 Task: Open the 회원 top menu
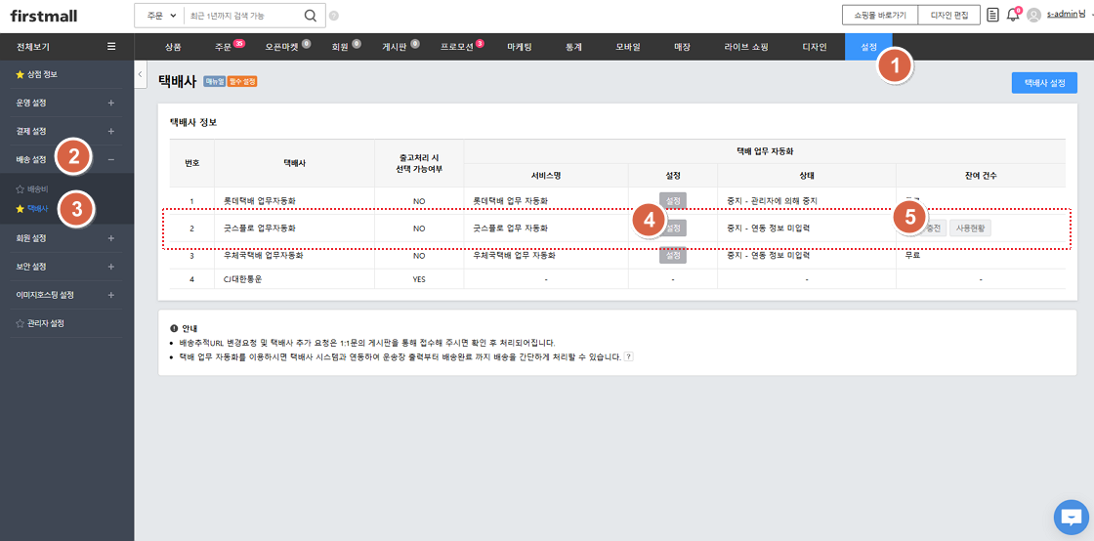pyautogui.click(x=340, y=48)
